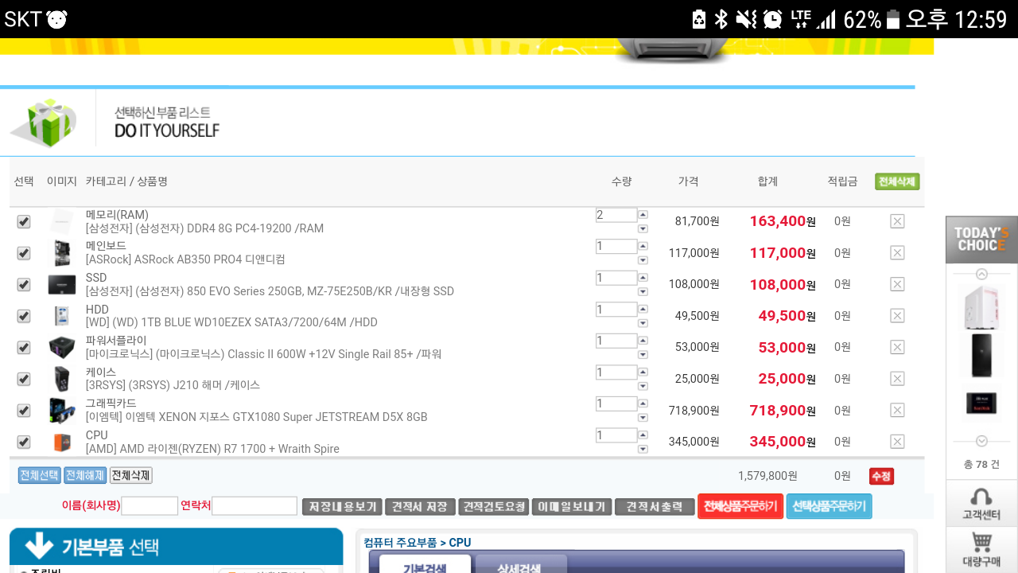Open the mainboard product thumbnail image

pos(61,253)
